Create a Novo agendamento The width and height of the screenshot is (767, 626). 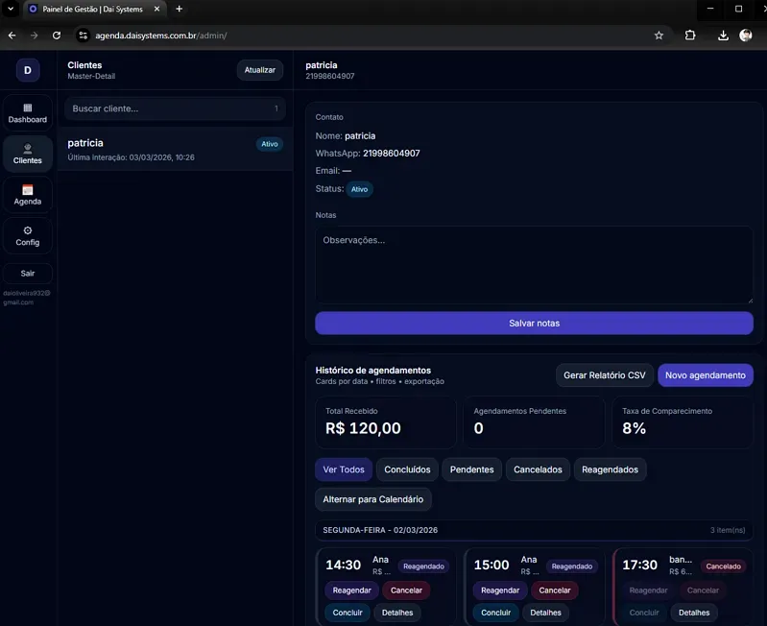705,375
